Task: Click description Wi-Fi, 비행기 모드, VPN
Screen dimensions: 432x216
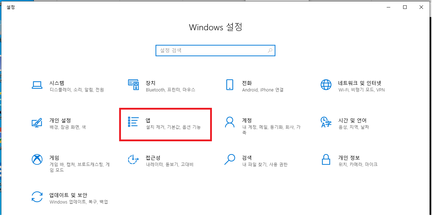Action: coord(362,90)
